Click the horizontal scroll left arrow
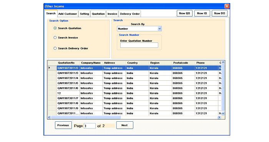This screenshot has width=269, height=142. coord(49,117)
